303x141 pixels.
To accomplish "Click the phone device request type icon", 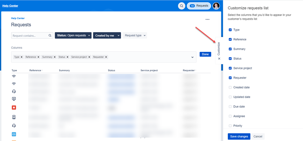I will 14,117.
